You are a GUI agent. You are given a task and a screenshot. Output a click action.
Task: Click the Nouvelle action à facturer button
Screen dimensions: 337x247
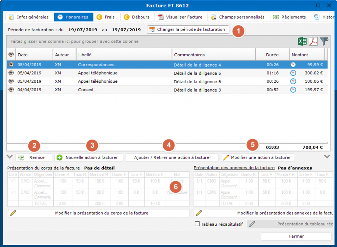point(89,158)
